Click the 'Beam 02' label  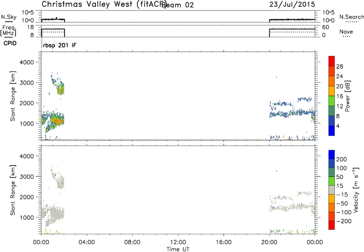click(177, 5)
